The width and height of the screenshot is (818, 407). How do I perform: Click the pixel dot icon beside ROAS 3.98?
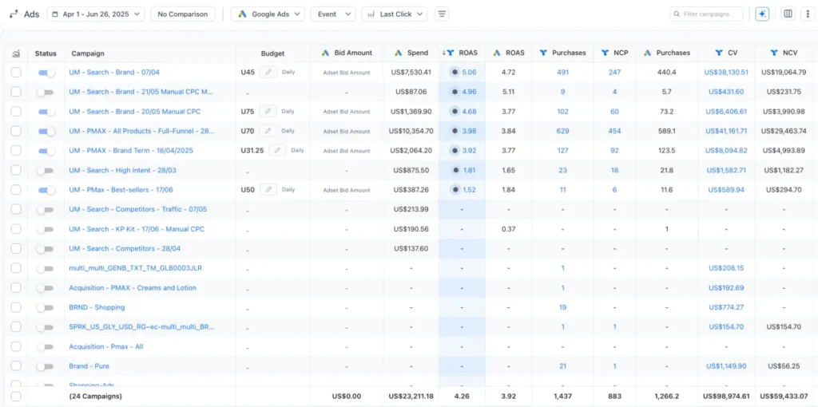pyautogui.click(x=455, y=131)
